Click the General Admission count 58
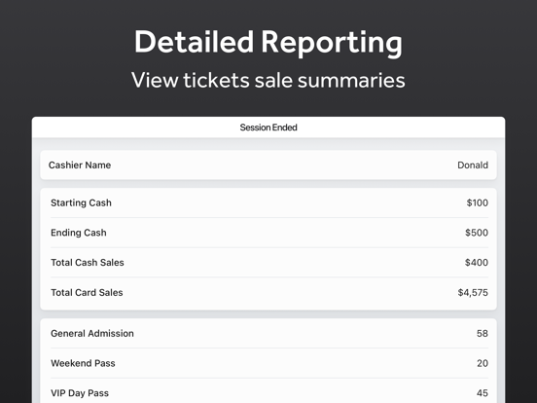Viewport: 537px width, 403px height. coord(483,334)
